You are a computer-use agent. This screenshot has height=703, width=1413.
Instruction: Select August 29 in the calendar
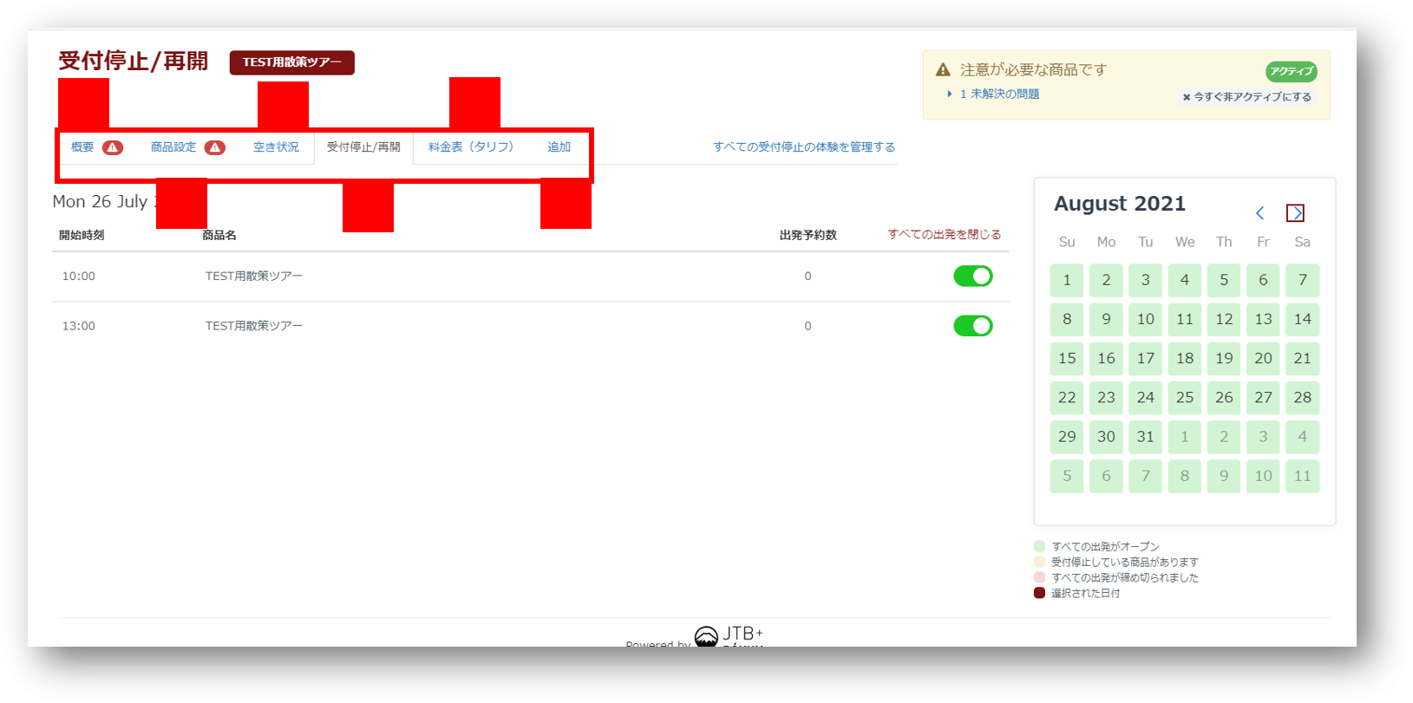coord(1067,437)
